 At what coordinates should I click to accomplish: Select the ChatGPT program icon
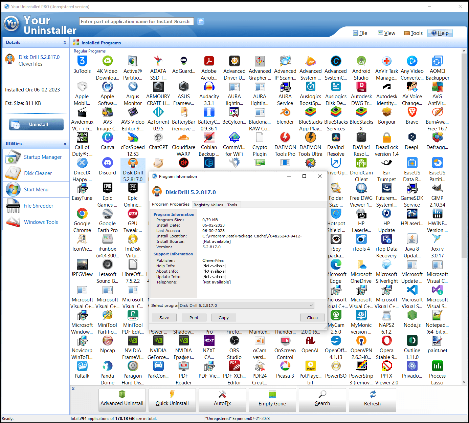[x=158, y=138]
